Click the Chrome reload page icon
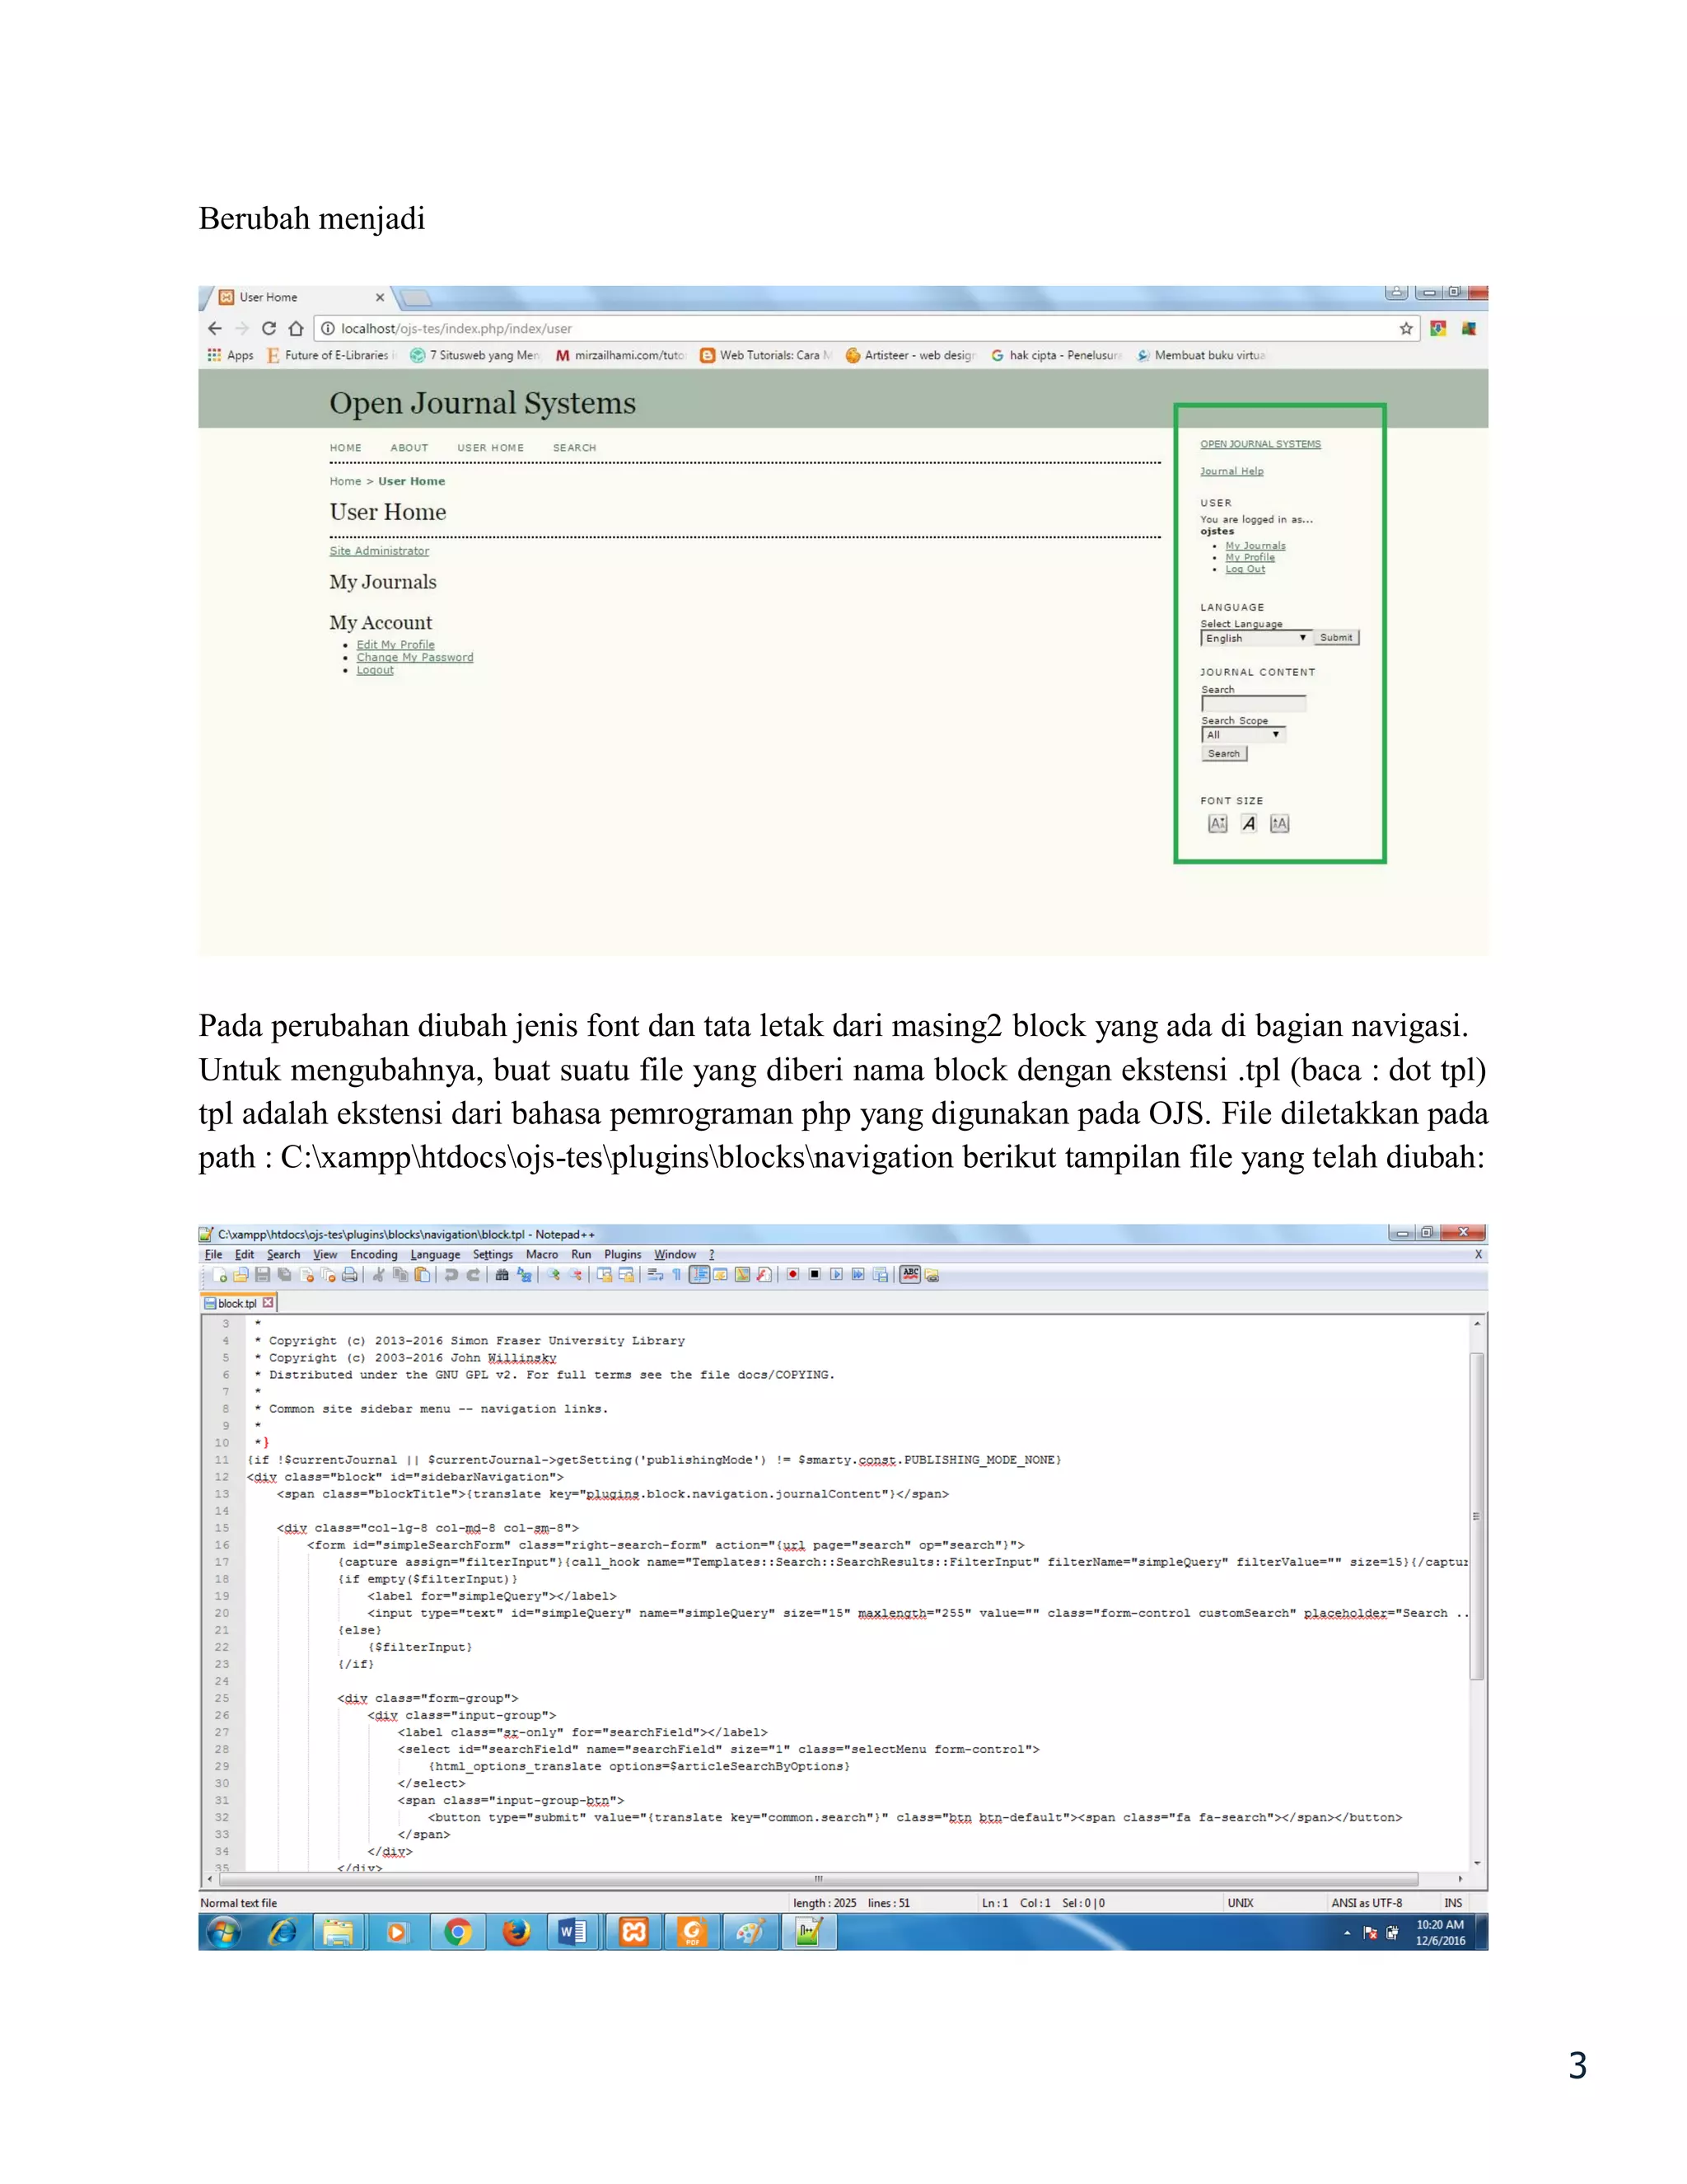Screen dimensions: 1687x2184 click(269, 328)
